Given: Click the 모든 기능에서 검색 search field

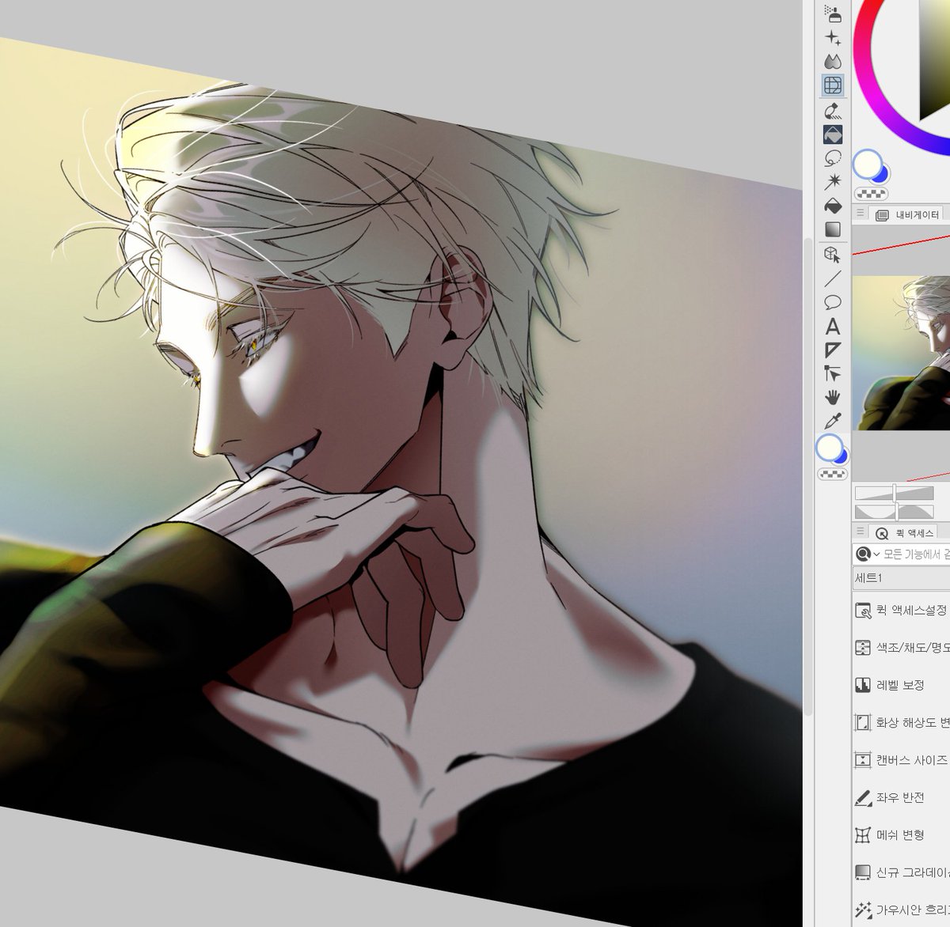Looking at the screenshot, I should [917, 554].
